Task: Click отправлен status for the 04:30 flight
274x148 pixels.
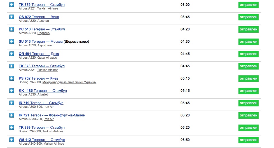Action: (x=248, y=42)
